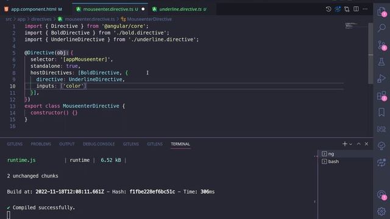
Task: Switch to app.component.html tab
Action: [33, 9]
